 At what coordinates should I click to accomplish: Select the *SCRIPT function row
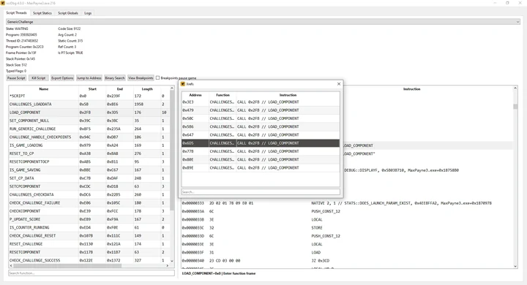(89, 96)
